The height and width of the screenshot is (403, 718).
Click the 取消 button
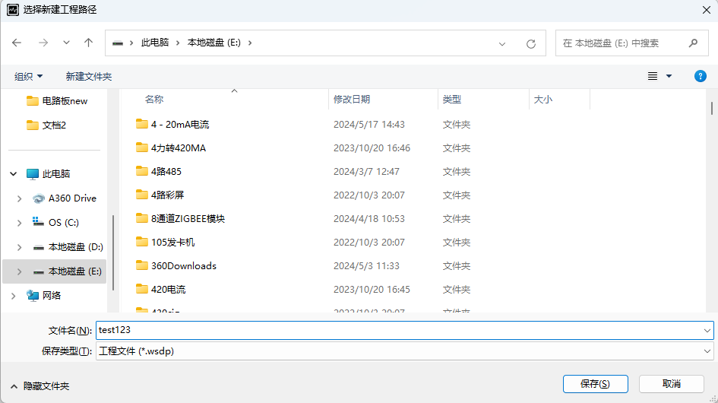[672, 384]
